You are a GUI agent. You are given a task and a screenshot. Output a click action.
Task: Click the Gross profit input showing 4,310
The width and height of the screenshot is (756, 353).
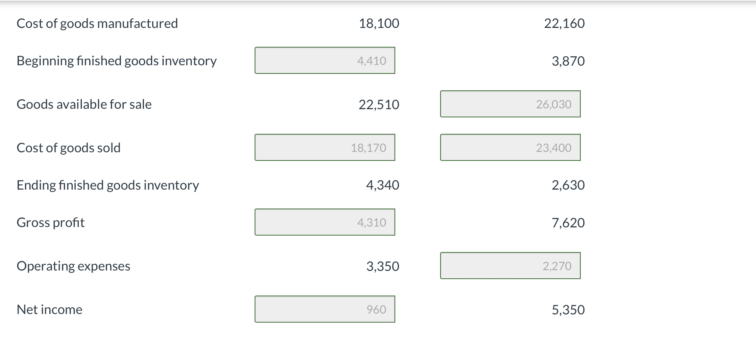325,222
